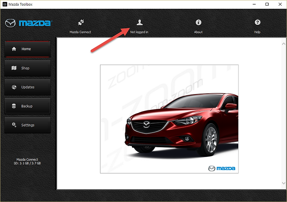Open the Shop section

point(28,68)
